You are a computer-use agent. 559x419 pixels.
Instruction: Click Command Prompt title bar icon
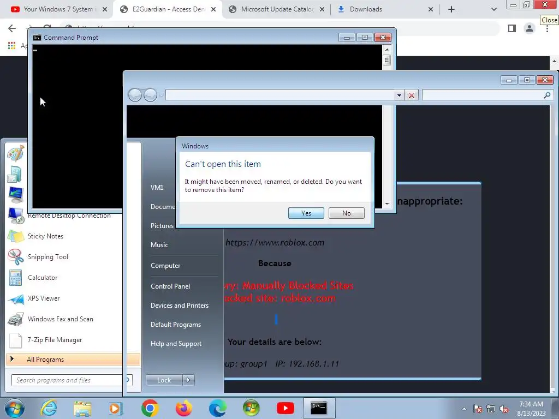[37, 38]
